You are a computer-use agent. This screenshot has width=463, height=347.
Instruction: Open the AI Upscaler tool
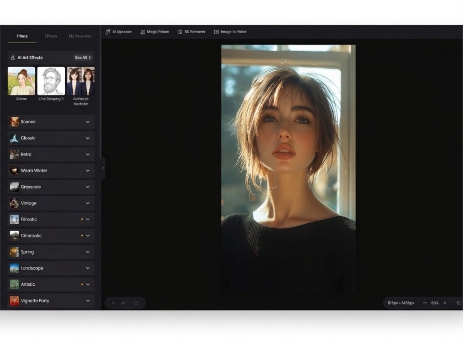(119, 32)
